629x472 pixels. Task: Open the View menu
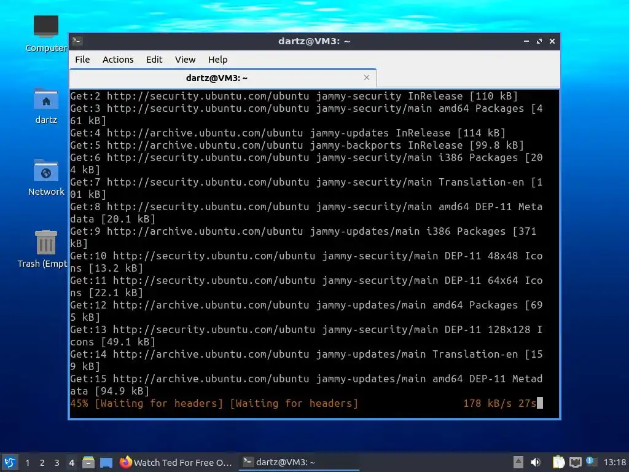point(185,60)
